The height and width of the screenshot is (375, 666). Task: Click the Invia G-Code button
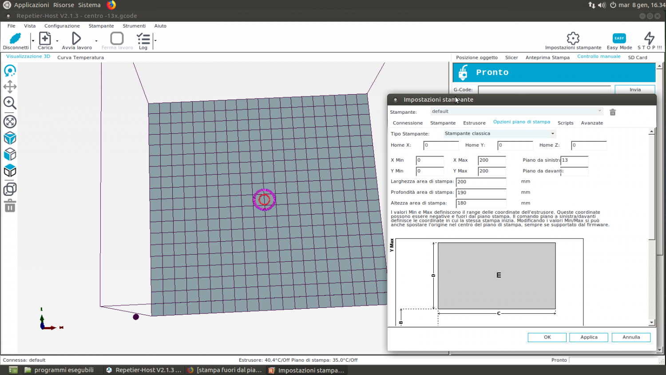pyautogui.click(x=634, y=90)
